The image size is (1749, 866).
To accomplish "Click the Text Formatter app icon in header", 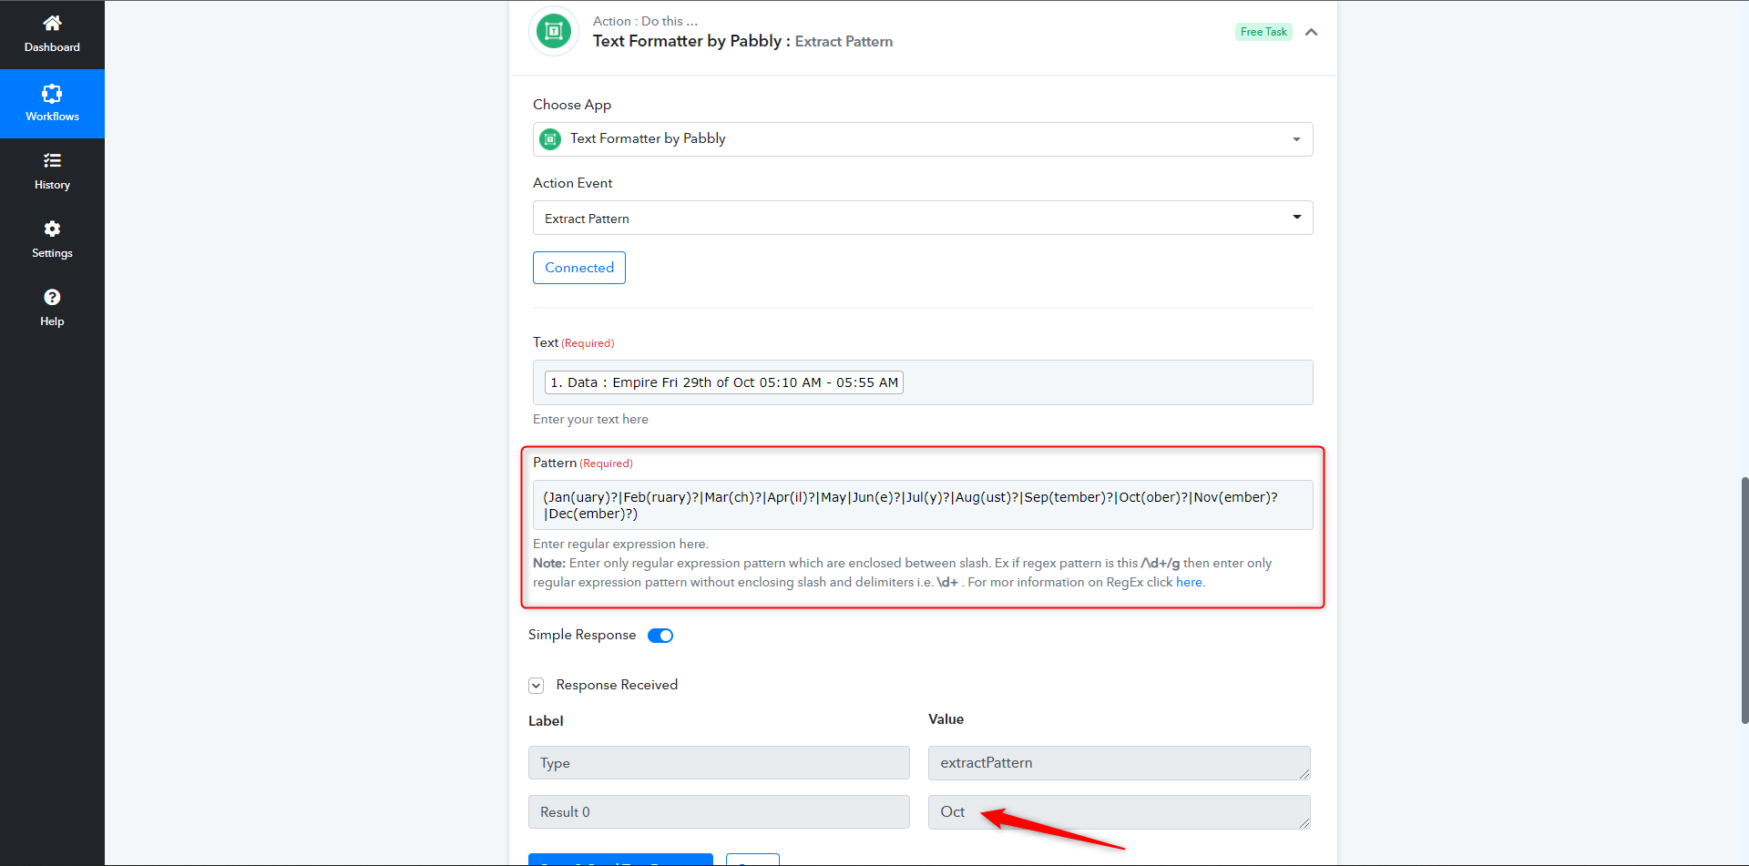I will [x=553, y=32].
